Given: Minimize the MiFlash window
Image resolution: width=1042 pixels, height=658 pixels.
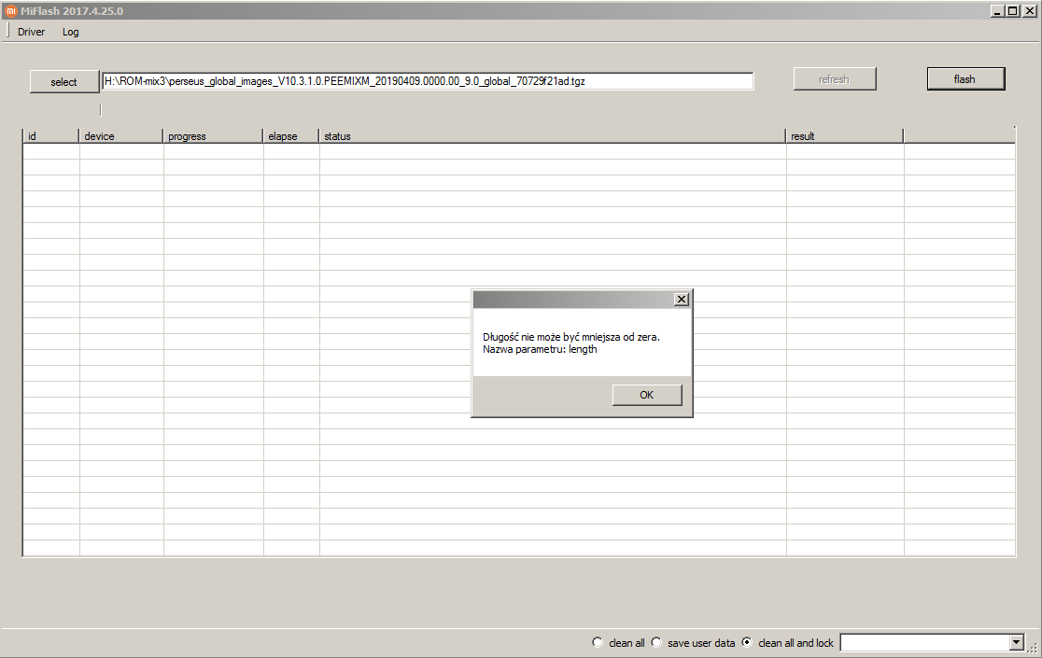Looking at the screenshot, I should coord(998,10).
